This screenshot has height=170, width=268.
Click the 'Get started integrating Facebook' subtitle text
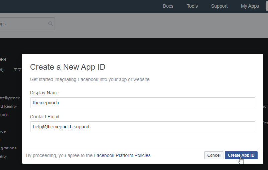coord(90,79)
